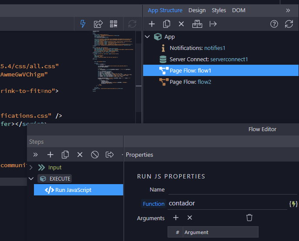Delete the selected flow step

click(x=80, y=155)
